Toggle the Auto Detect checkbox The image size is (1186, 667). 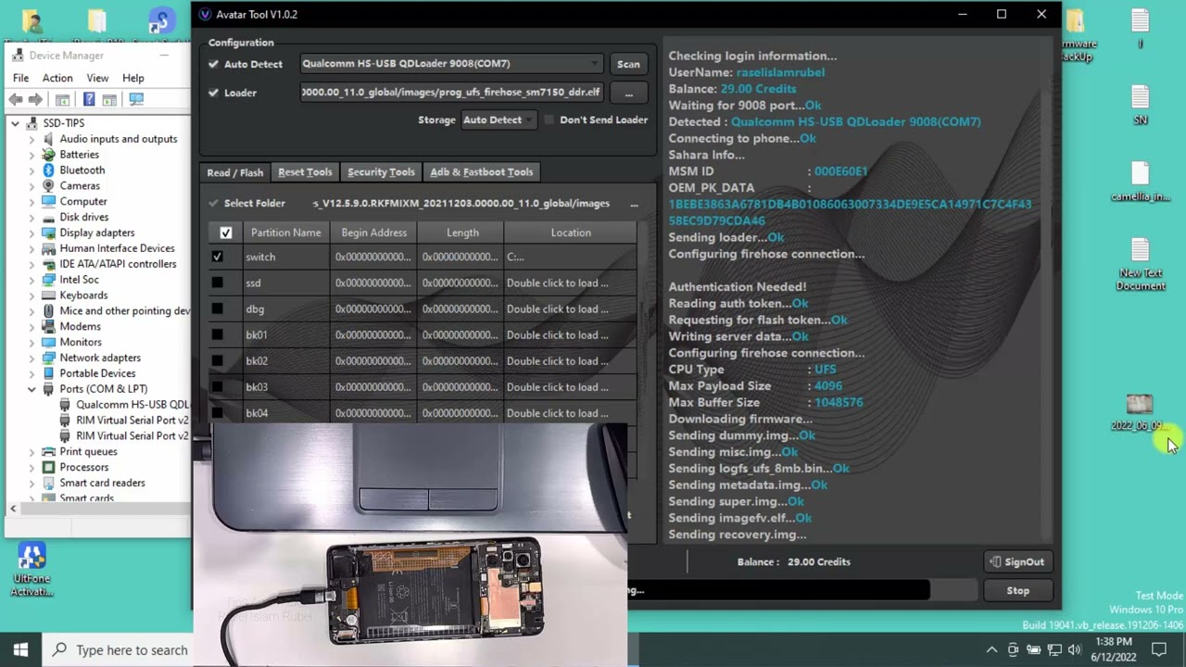click(214, 64)
